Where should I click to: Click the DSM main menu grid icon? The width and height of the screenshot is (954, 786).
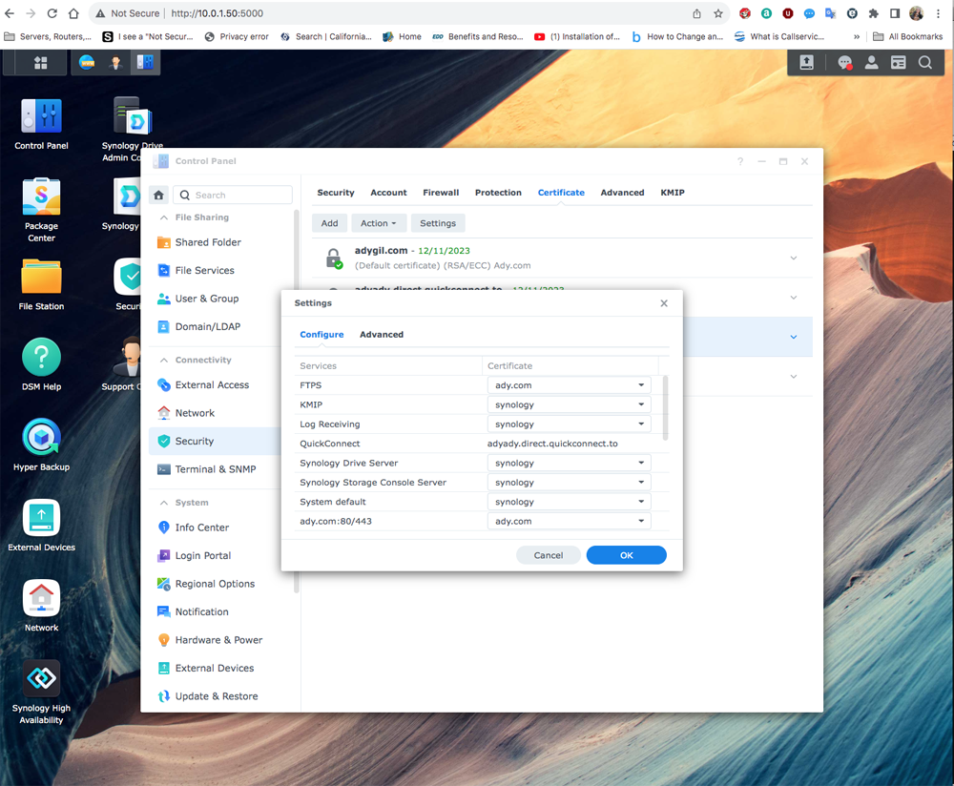click(x=40, y=63)
